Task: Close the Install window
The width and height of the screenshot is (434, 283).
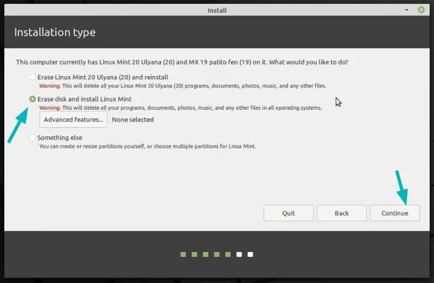Action: coord(422,10)
